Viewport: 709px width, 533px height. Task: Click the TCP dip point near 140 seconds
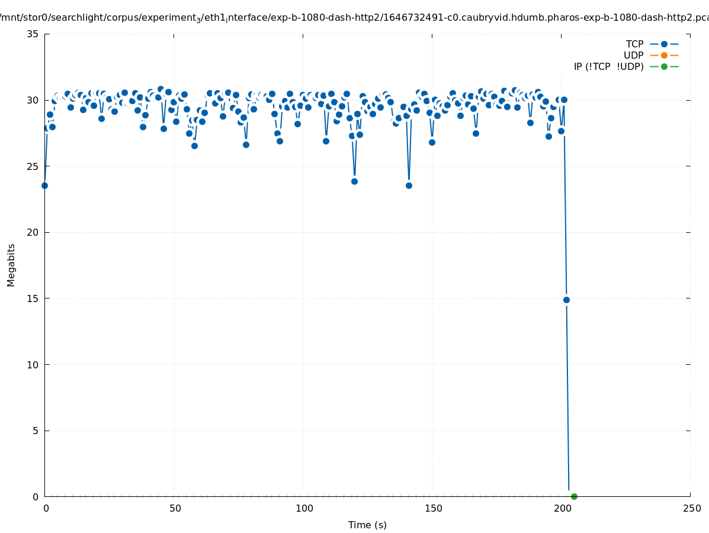coord(409,185)
